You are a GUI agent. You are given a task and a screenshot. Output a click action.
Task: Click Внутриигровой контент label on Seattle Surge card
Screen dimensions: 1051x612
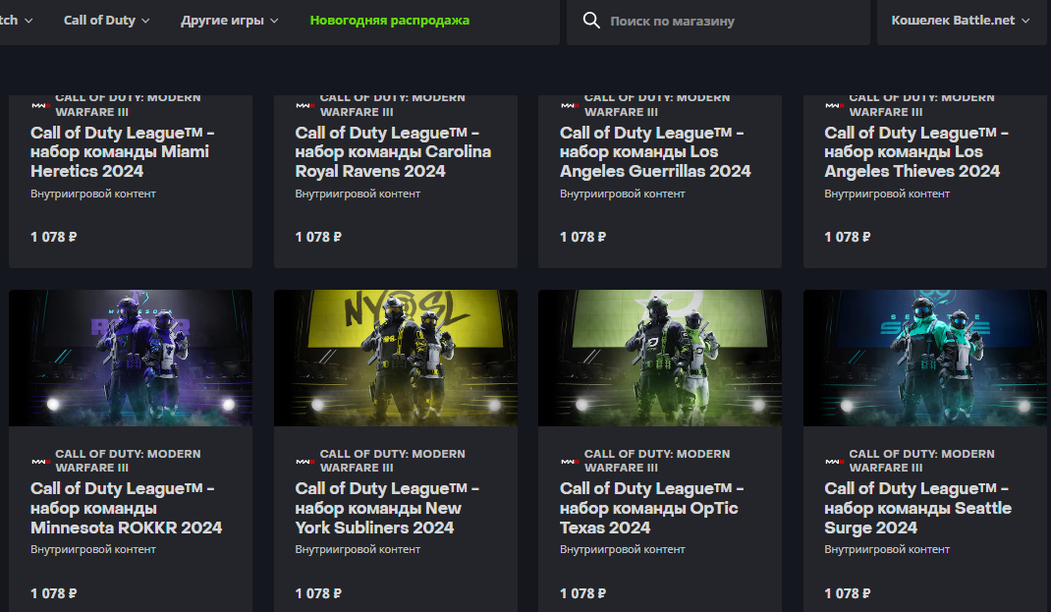click(x=887, y=549)
